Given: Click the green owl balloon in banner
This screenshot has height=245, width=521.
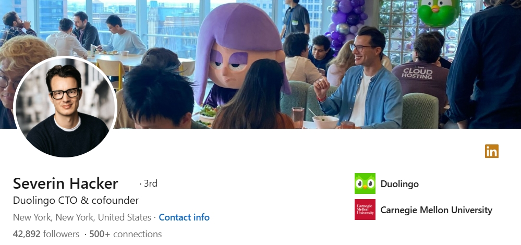Looking at the screenshot, I should tap(439, 13).
